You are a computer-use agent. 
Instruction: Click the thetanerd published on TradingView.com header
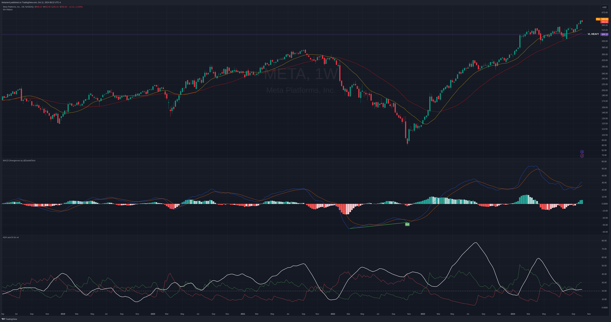tap(31, 2)
